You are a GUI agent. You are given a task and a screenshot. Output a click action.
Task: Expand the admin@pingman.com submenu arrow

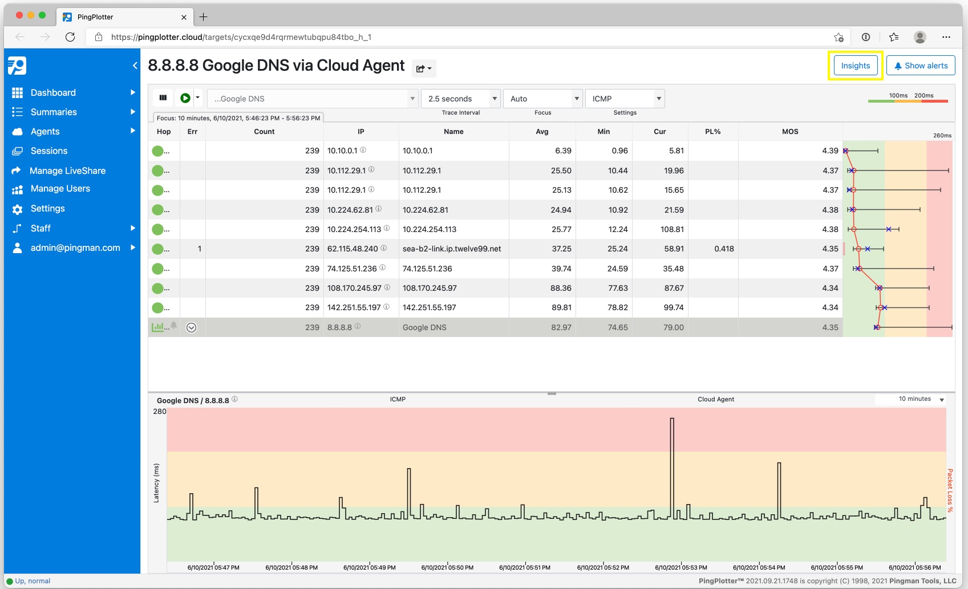tap(132, 247)
